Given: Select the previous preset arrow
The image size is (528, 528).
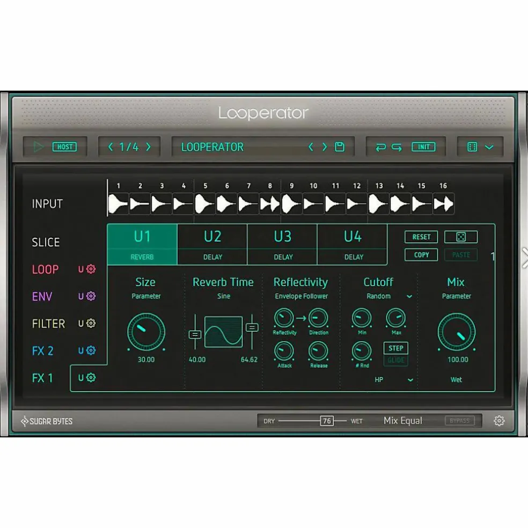Looking at the screenshot, I should 311,147.
